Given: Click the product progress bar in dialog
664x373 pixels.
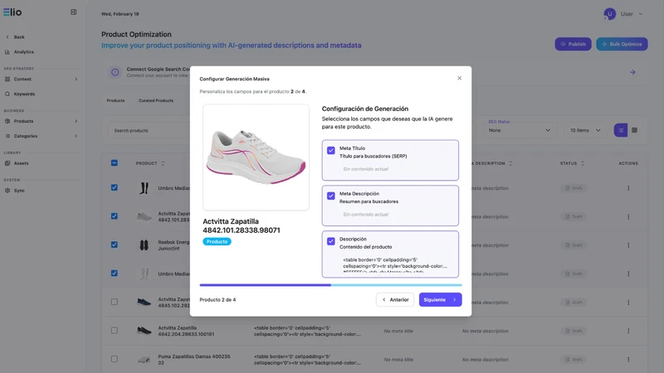Looking at the screenshot, I should [x=330, y=285].
